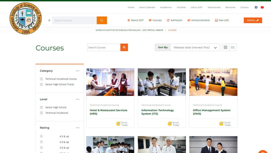Open the Sort By release date dropdown
Screen dimensions: 271x153
[195, 48]
